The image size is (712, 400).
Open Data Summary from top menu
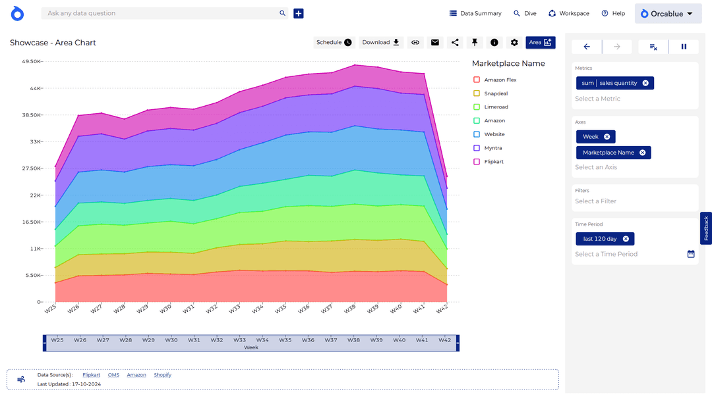(x=475, y=13)
